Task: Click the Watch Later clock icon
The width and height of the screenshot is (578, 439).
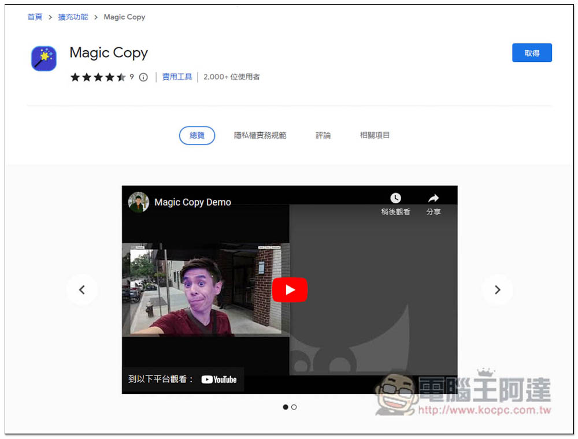Action: click(x=395, y=198)
